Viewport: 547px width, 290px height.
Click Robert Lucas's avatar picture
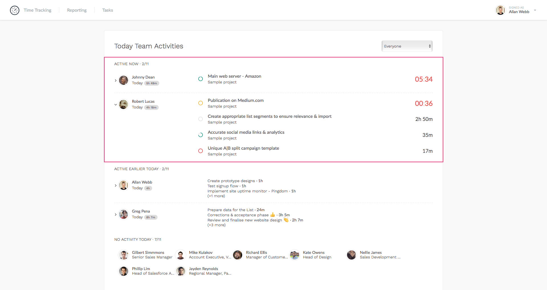coord(123,104)
